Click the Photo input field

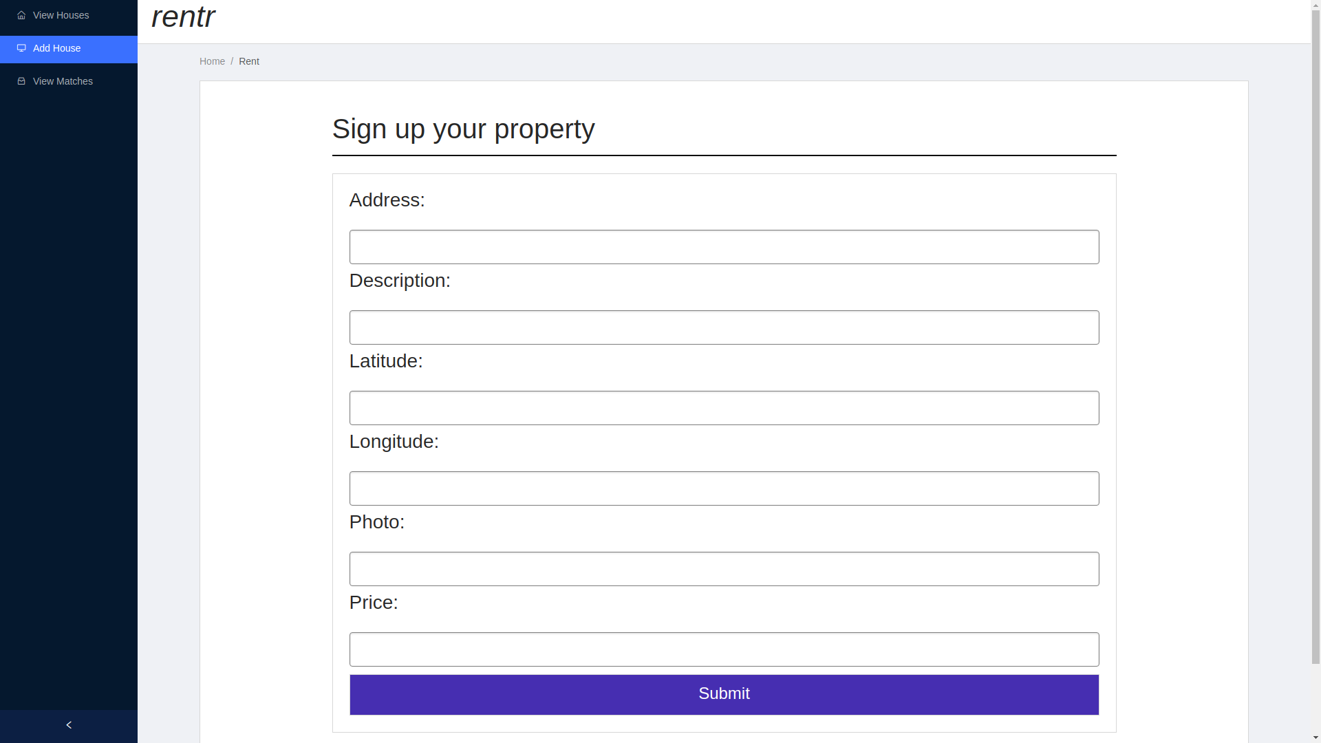724,569
